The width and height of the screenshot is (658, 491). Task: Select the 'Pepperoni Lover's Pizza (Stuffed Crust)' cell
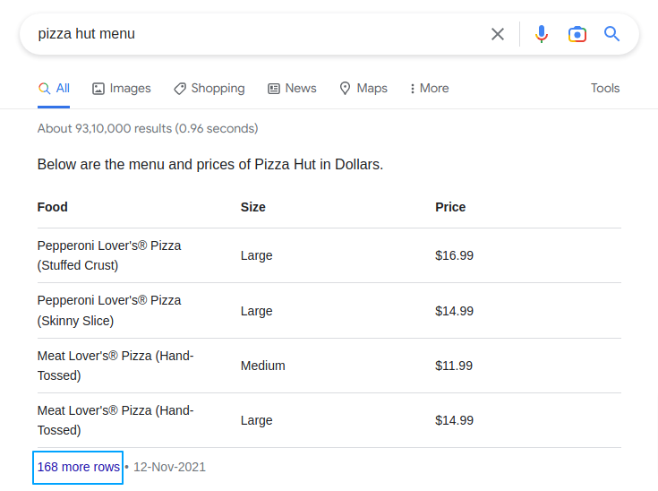click(109, 255)
